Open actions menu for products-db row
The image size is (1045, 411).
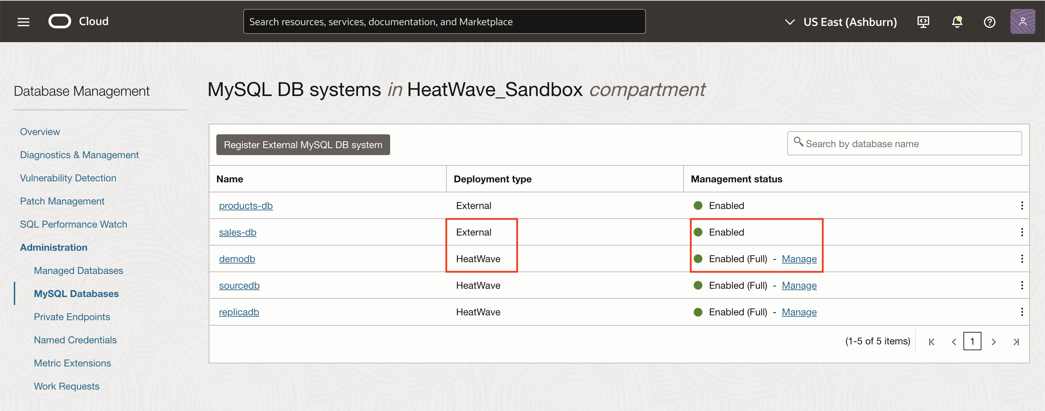(1022, 205)
